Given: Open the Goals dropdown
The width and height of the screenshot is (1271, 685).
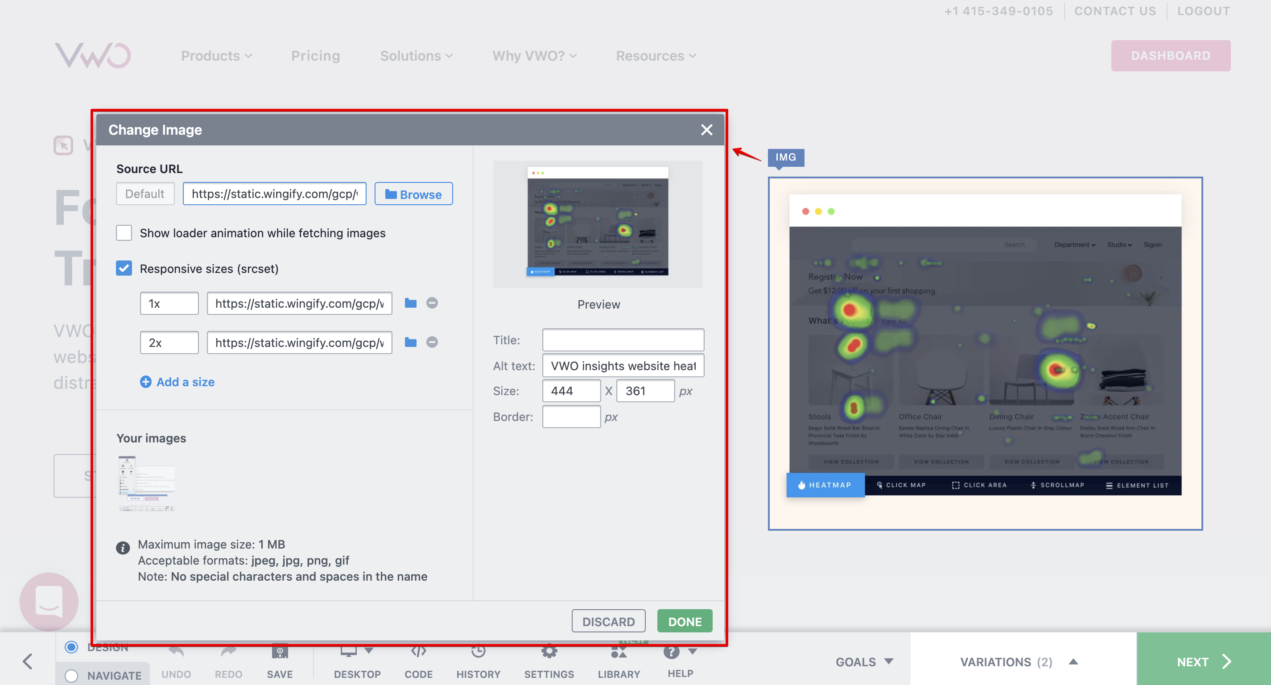Looking at the screenshot, I should pos(864,661).
